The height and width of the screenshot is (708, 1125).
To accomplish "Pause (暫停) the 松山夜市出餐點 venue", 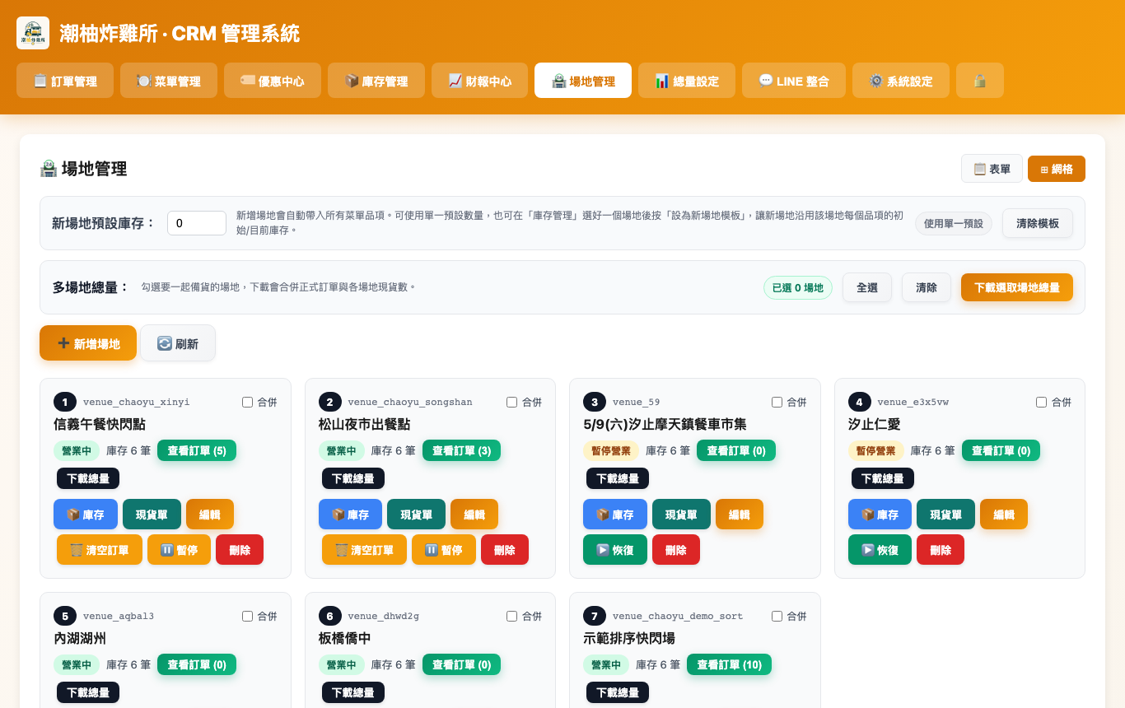I will [x=444, y=550].
